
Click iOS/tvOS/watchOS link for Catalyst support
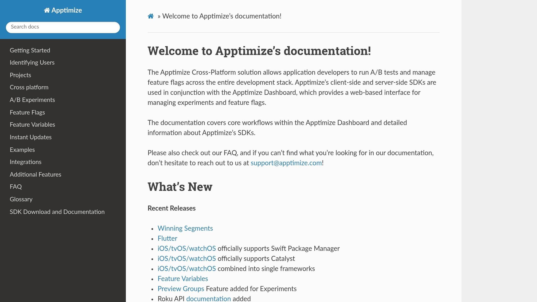pyautogui.click(x=187, y=259)
